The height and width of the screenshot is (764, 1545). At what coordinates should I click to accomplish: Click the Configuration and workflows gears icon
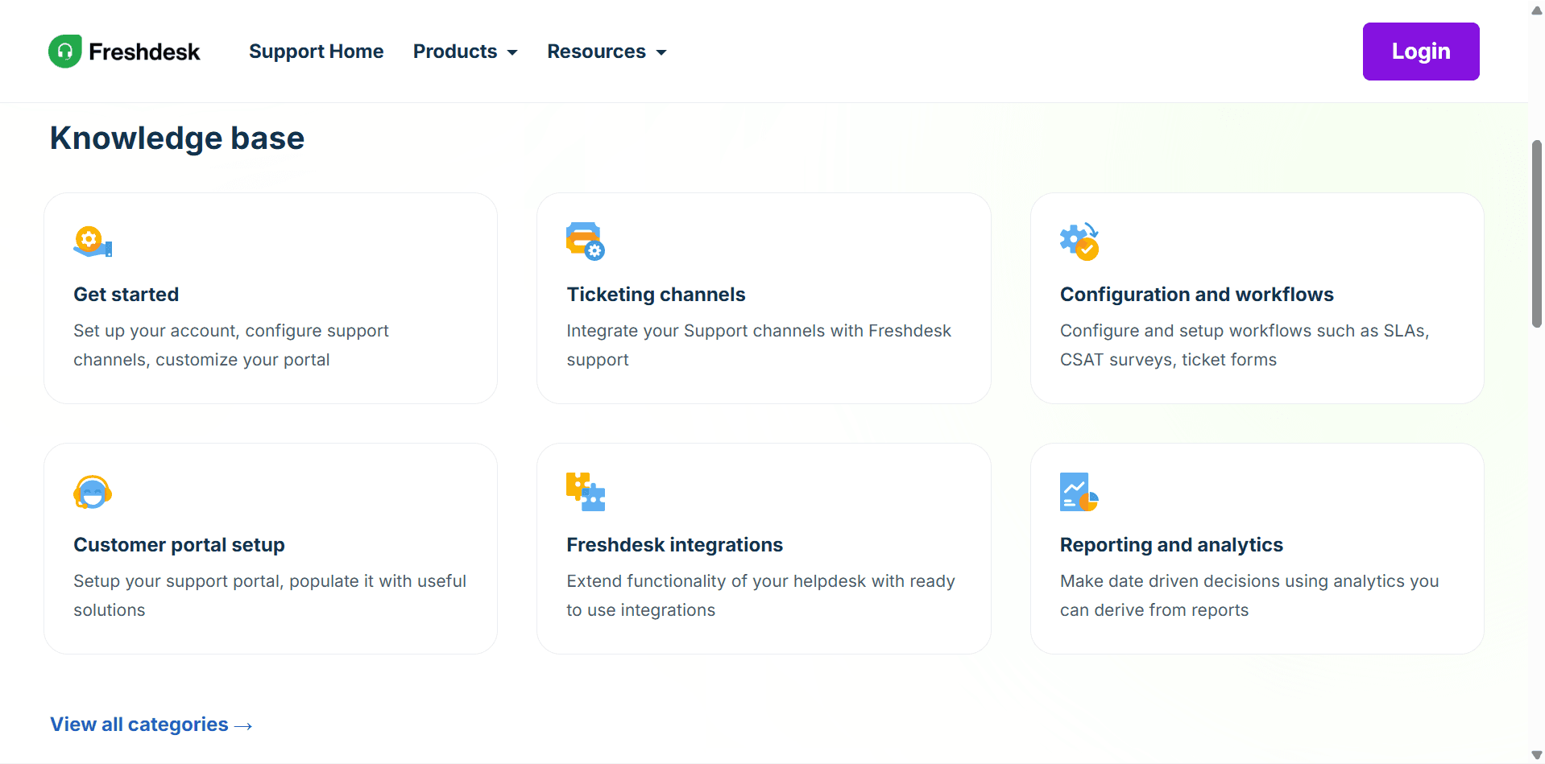[1079, 242]
